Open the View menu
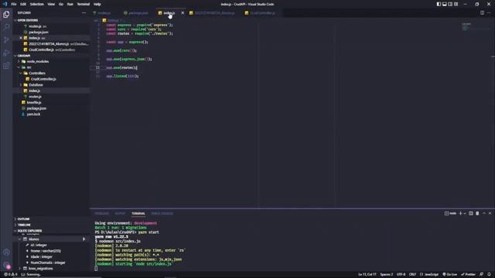Screen dimensions: 495x278 click(51, 4)
